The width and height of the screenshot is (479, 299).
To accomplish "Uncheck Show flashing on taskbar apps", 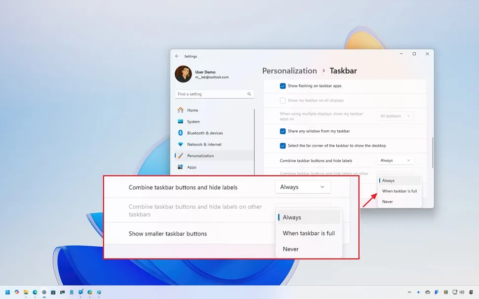I will tap(283, 86).
